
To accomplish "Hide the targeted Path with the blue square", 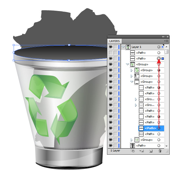I will tap(111, 59).
